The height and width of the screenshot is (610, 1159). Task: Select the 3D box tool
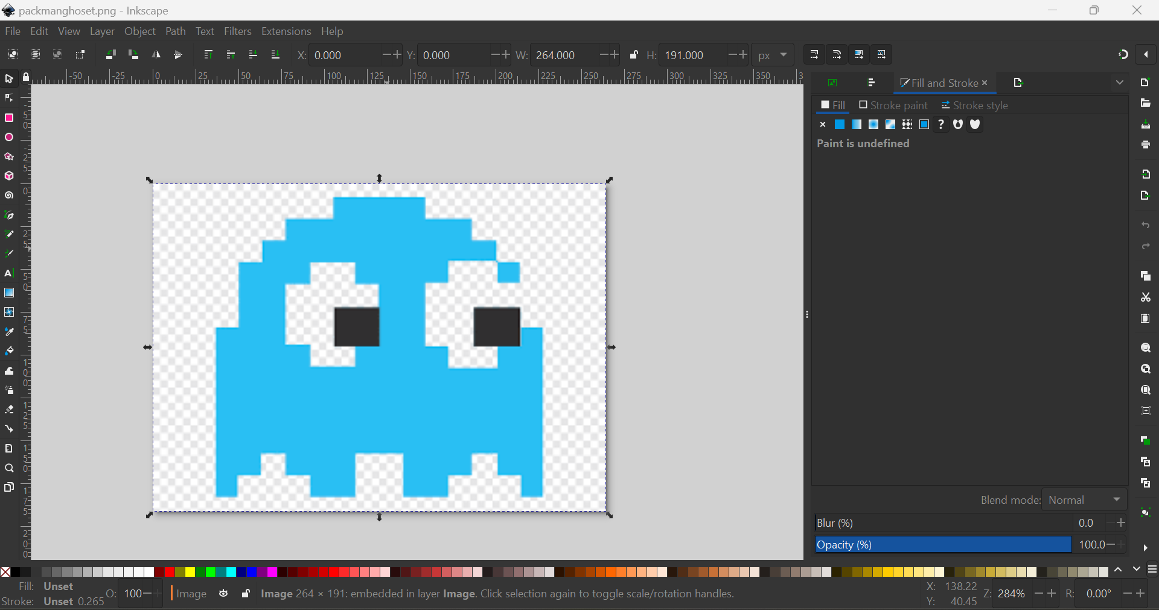pyautogui.click(x=9, y=176)
